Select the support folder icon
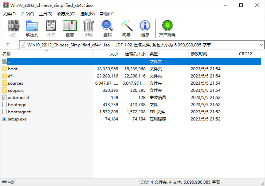The image size is (265, 186). (4, 90)
